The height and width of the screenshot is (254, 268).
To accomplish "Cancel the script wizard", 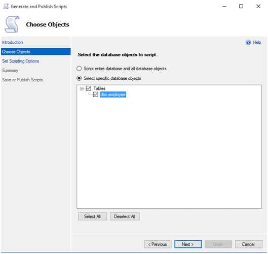I will coord(249,244).
